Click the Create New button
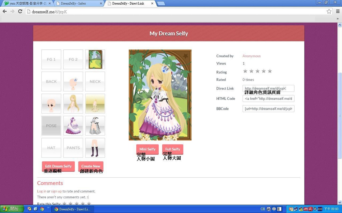Screen dimensions: 342x213 click(x=91, y=166)
